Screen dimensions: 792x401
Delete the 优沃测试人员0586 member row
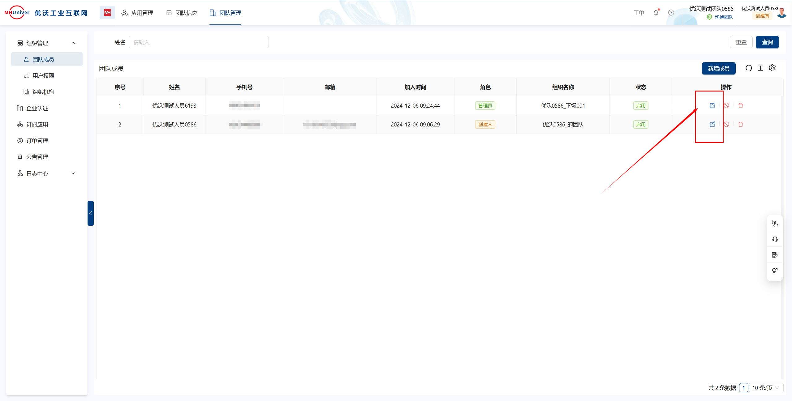pyautogui.click(x=741, y=124)
